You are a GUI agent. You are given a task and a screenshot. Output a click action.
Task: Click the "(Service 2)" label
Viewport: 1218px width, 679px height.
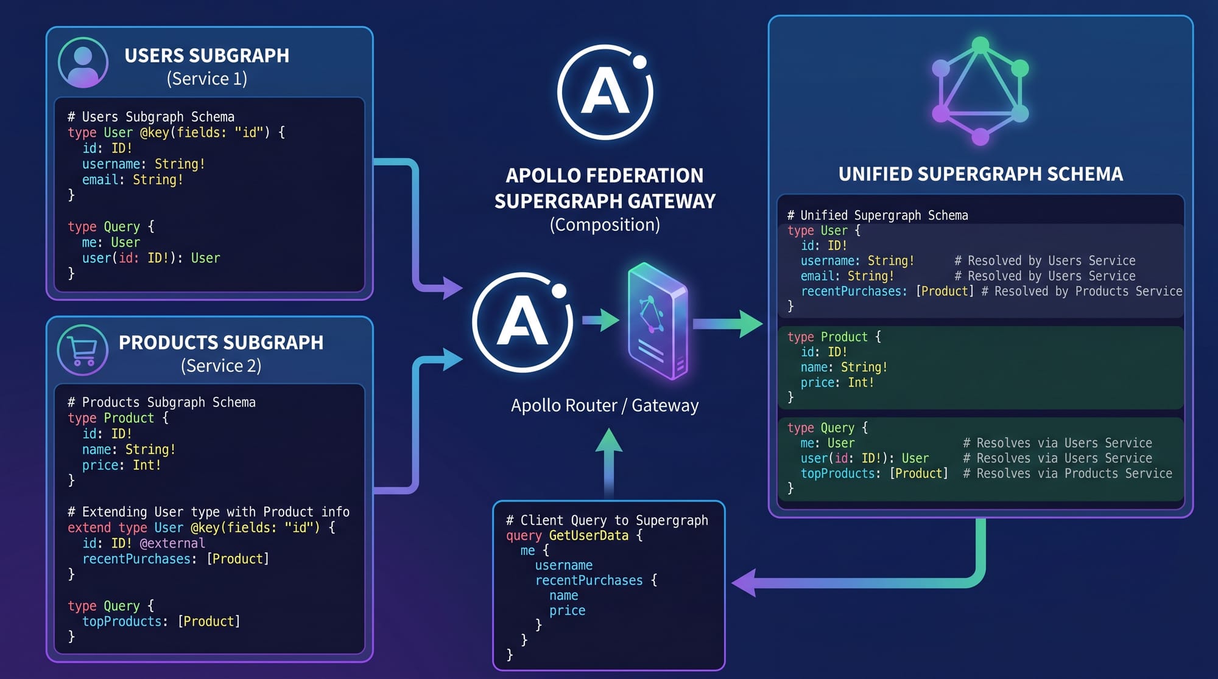[221, 366]
